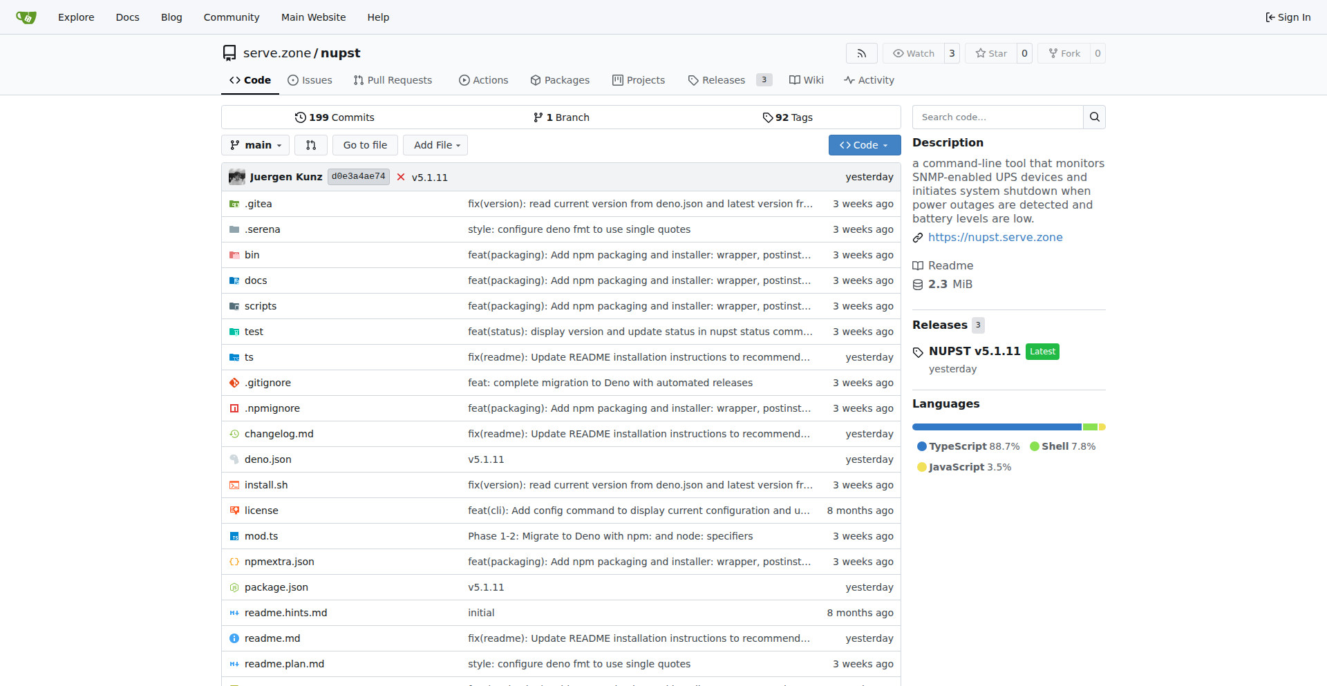Star the nupst repository

tap(991, 53)
